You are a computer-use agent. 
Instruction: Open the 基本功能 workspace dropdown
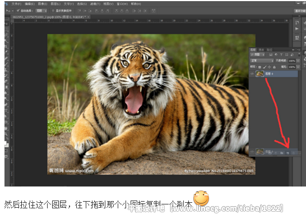pyautogui.click(x=300, y=11)
